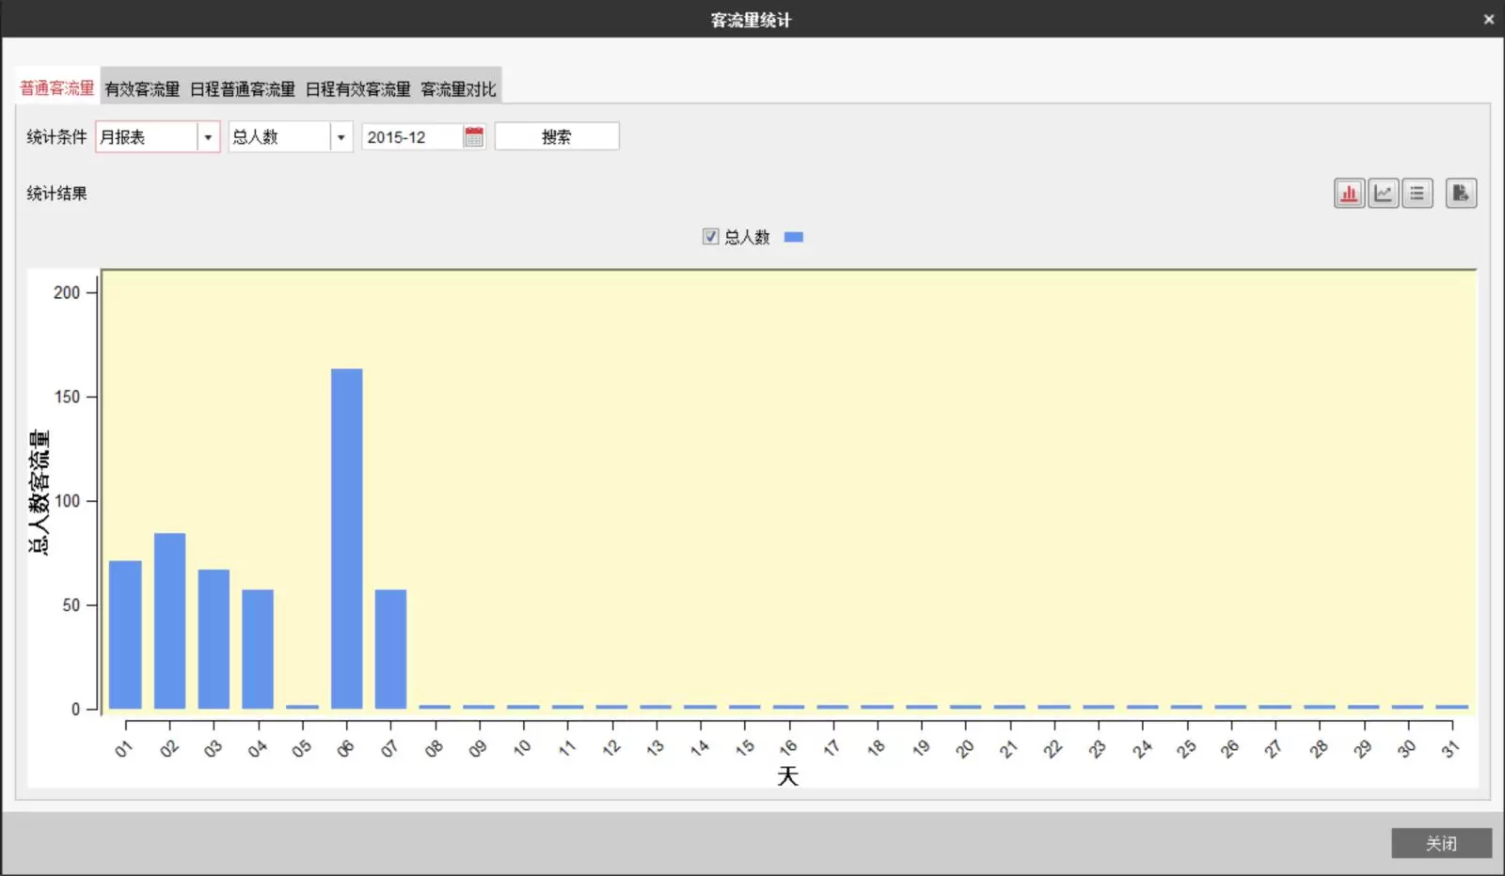Go to the 客流量对比 tab
Screen dimensions: 1505x876
click(x=458, y=89)
